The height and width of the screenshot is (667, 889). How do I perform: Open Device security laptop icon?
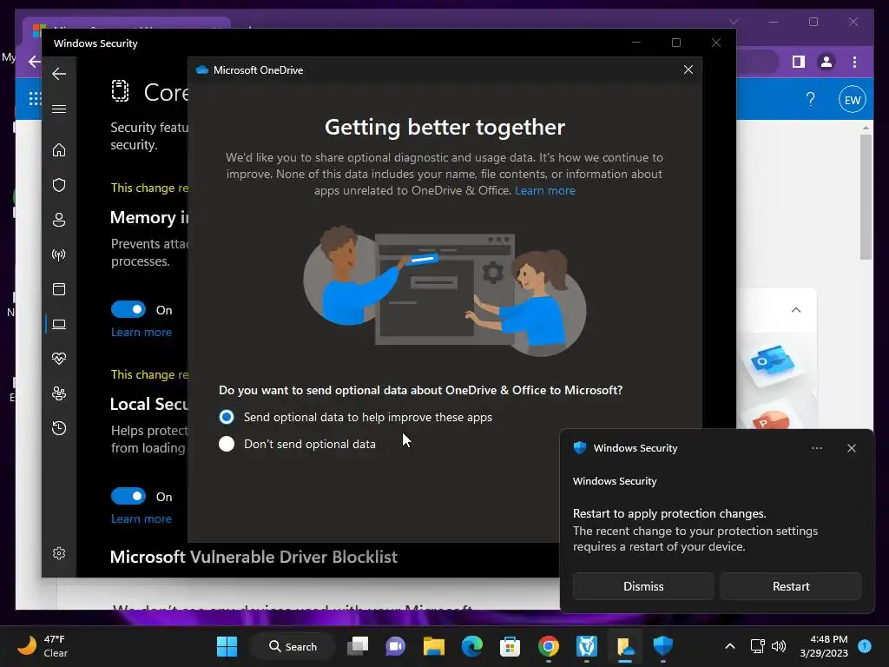click(x=59, y=325)
